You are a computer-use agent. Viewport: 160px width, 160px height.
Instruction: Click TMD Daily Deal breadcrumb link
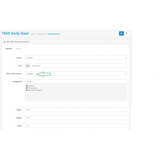[53, 34]
